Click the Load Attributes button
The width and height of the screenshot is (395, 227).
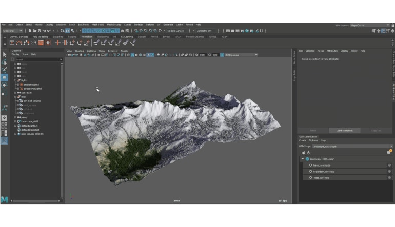[344, 130]
